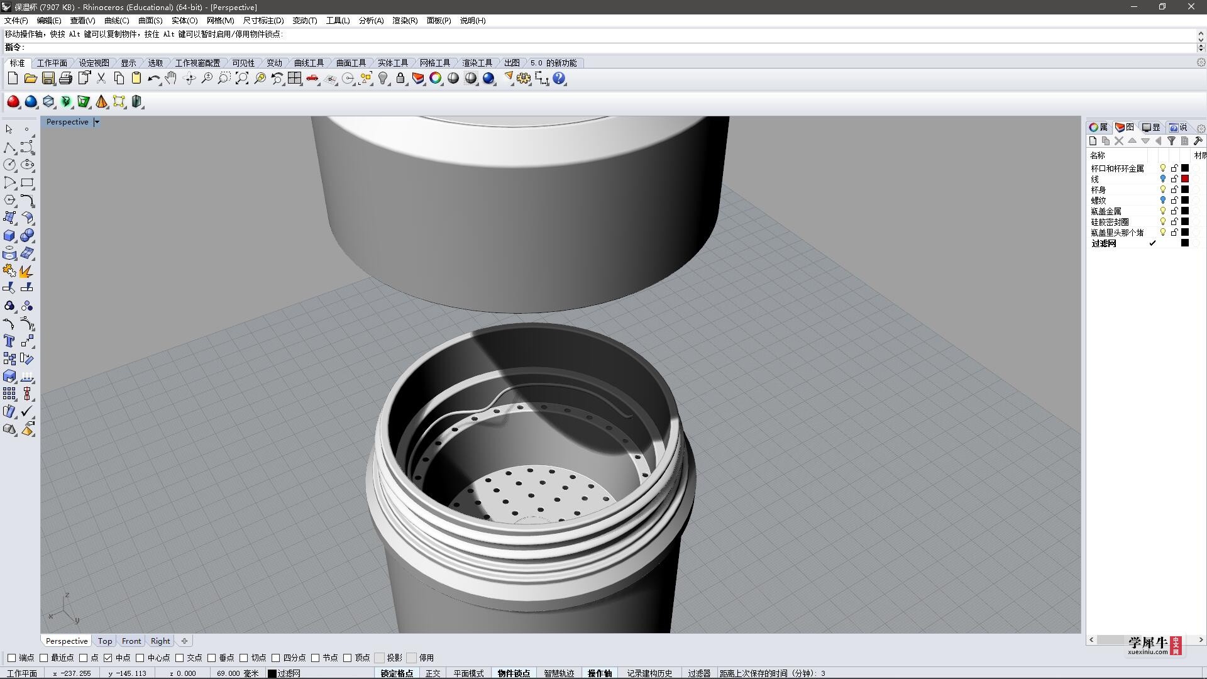Toggle visibility bulb for layer 杯身

click(x=1163, y=190)
